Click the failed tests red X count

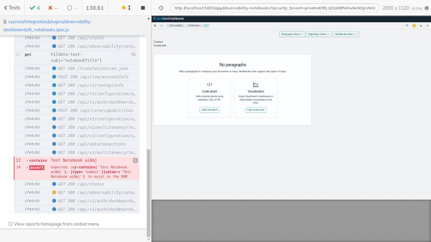tap(53, 8)
